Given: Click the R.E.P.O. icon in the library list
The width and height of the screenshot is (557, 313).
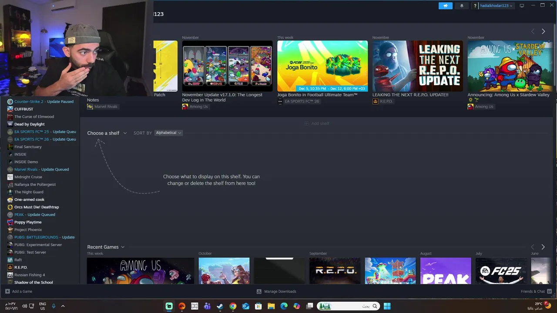Looking at the screenshot, I should coord(10,267).
